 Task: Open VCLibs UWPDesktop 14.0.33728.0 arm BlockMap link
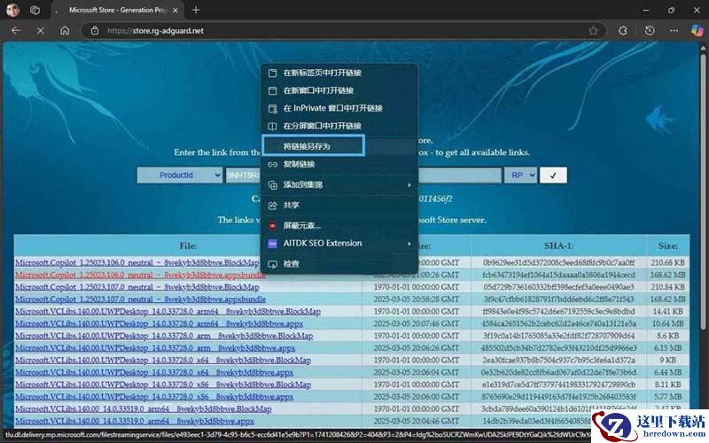click(164, 336)
